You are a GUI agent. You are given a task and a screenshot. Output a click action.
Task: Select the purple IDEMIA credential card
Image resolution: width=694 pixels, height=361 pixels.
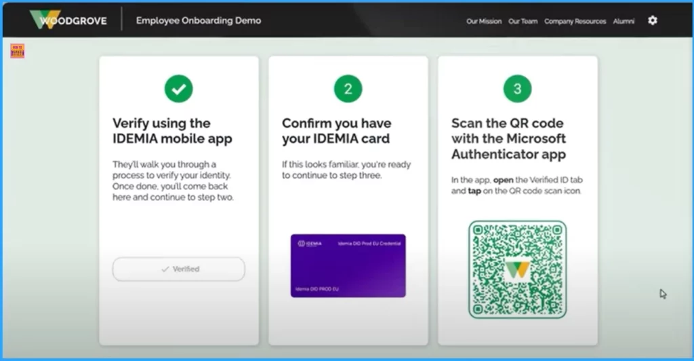[x=348, y=266]
